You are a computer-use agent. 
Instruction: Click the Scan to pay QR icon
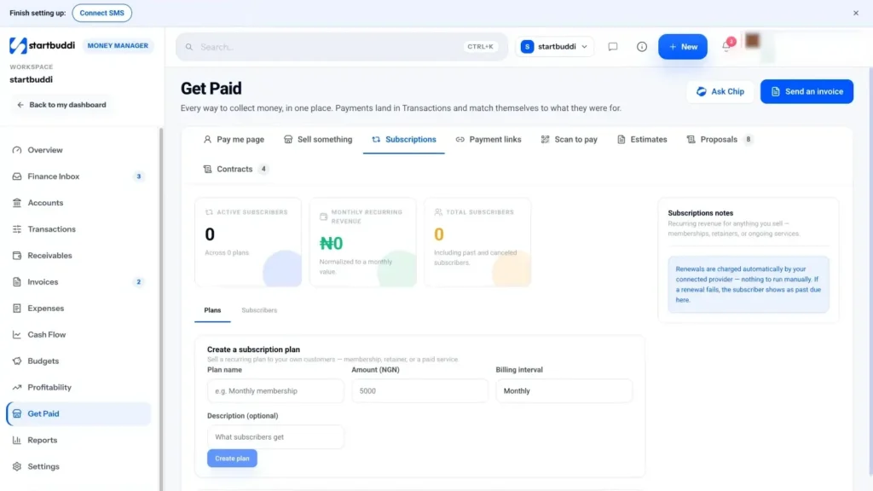pos(545,139)
